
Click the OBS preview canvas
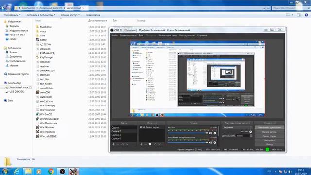[x=197, y=79]
